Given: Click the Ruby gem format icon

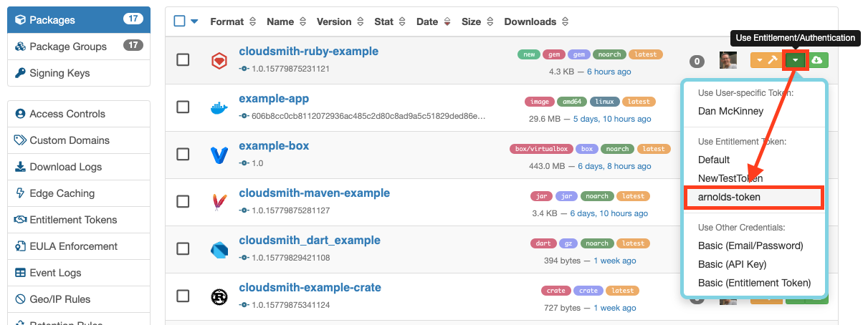Looking at the screenshot, I should click(219, 61).
